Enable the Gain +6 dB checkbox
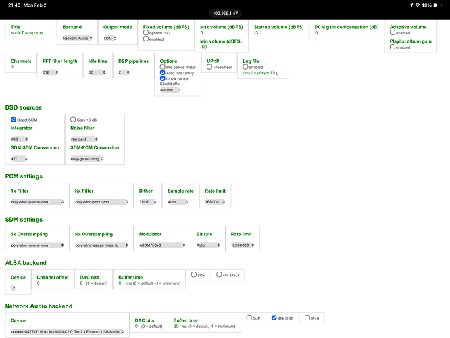Screen dimensions: 450x338 tap(74, 119)
